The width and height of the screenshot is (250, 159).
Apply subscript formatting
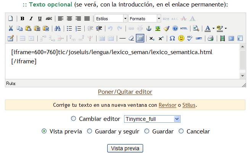click(x=152, y=39)
